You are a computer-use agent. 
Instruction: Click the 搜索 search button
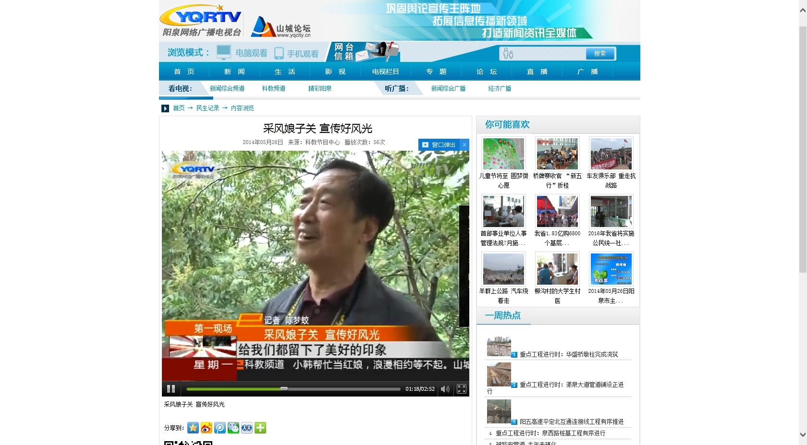click(x=600, y=53)
